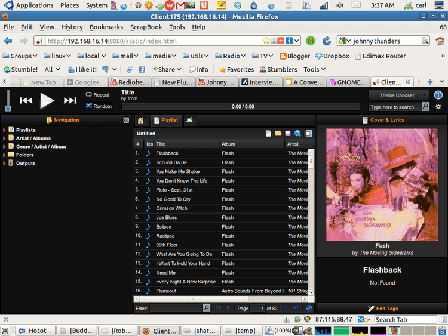
Task: Open player settings gear icon
Action: (438, 107)
